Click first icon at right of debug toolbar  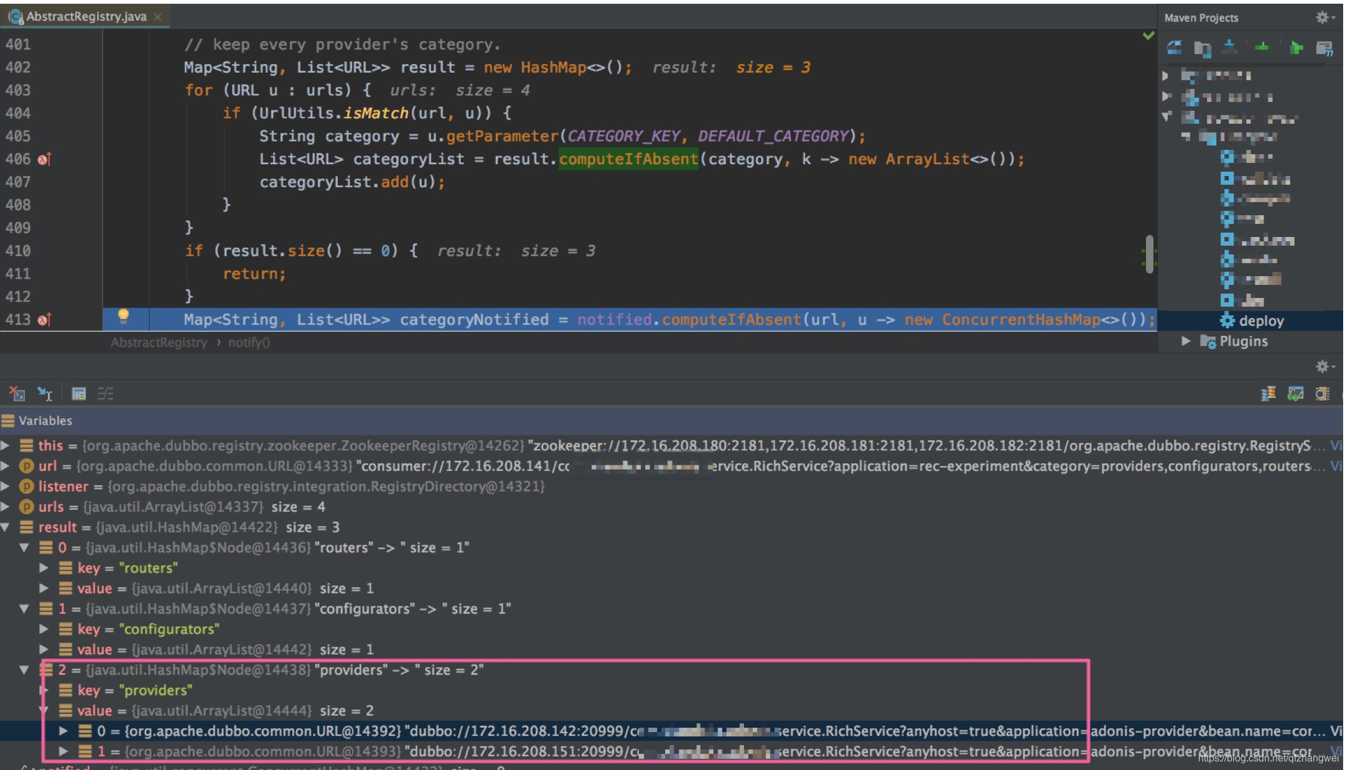point(1268,394)
